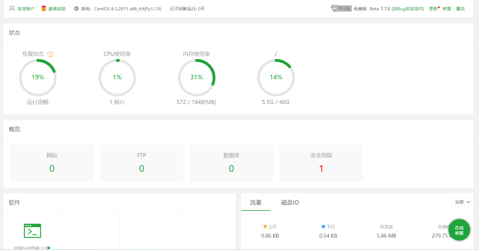Screen dimensions: 479x250
Task: Open the 安全风险 overview card
Action: 321,163
